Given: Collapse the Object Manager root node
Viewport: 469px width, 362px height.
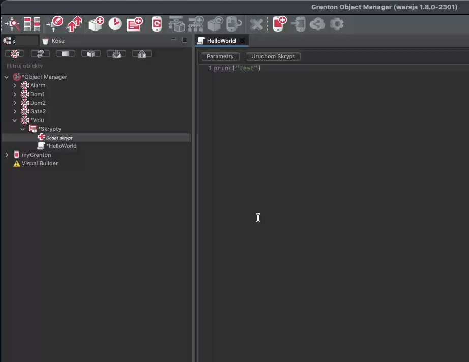Looking at the screenshot, I should tap(6, 77).
